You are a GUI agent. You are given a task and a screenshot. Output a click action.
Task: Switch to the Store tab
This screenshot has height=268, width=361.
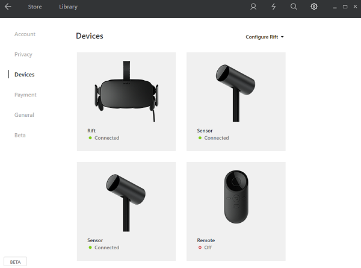click(x=35, y=7)
